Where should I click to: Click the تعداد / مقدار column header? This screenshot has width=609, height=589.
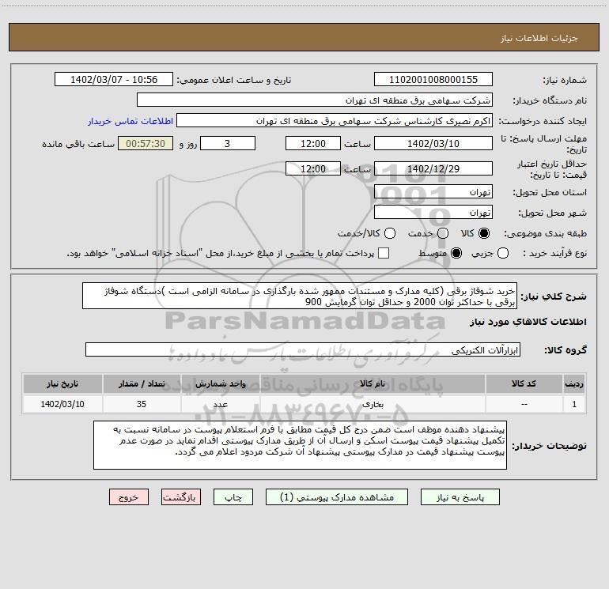(x=142, y=383)
